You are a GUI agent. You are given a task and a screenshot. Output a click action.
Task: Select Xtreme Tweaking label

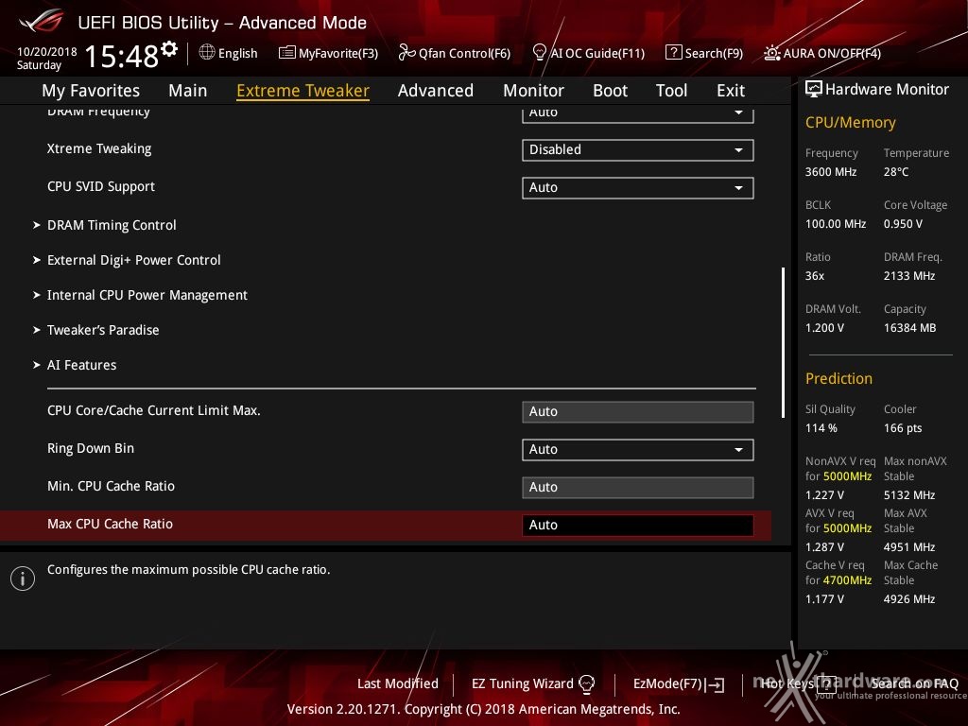(99, 148)
